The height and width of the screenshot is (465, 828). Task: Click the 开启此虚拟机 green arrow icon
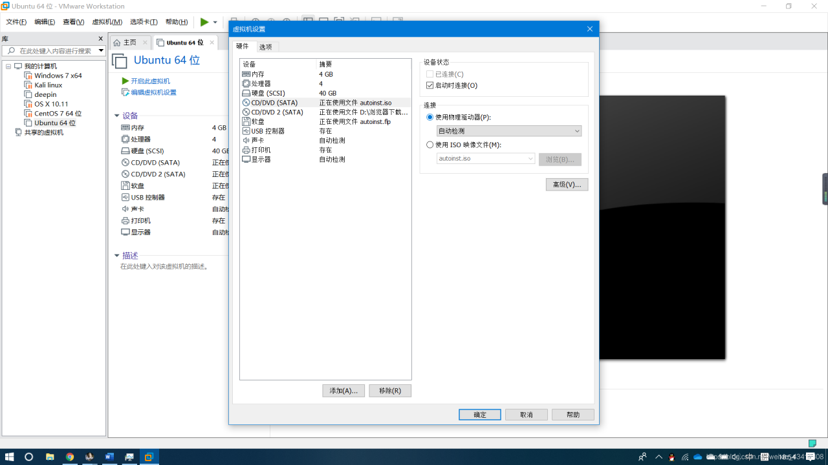(x=125, y=81)
